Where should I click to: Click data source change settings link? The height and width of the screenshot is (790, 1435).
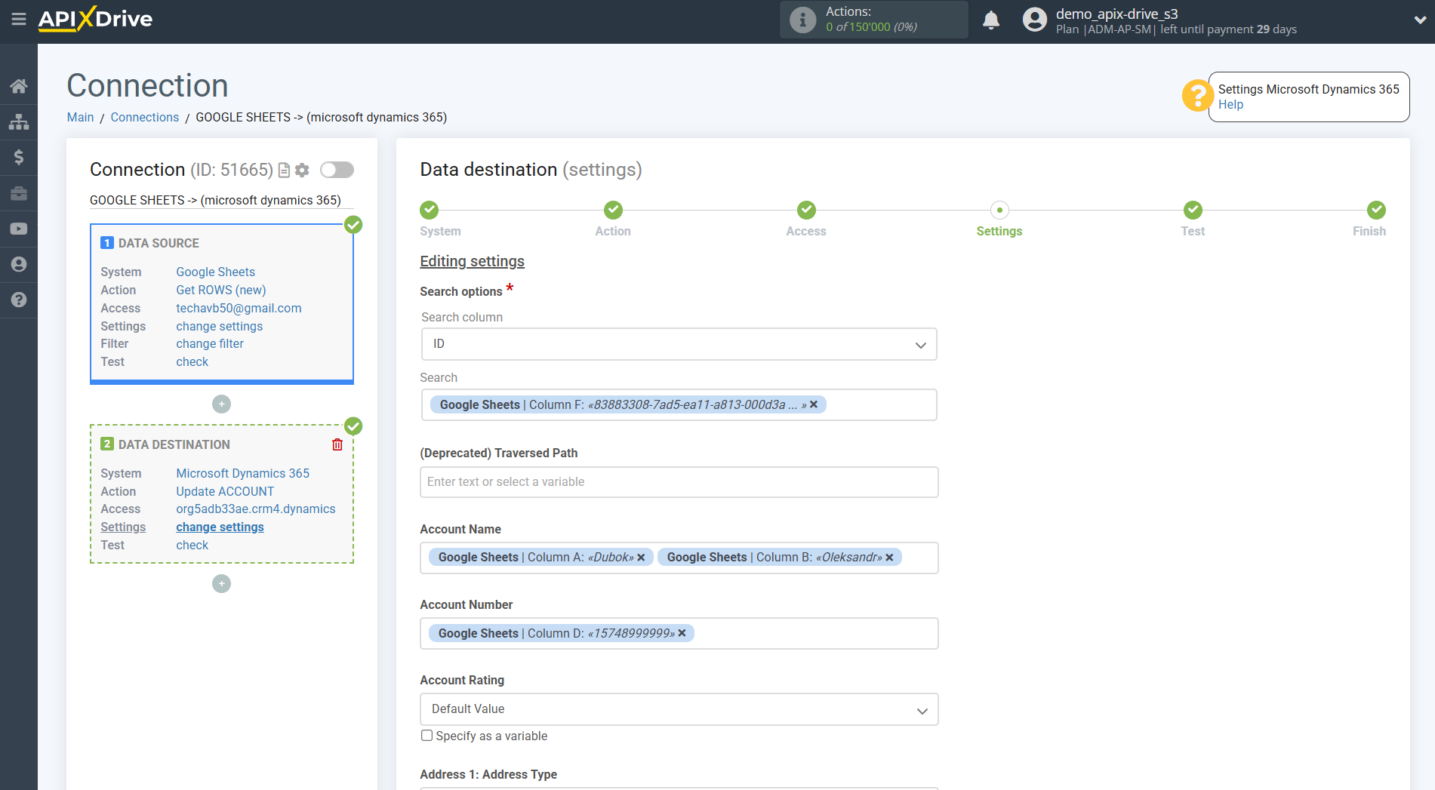pyautogui.click(x=220, y=326)
